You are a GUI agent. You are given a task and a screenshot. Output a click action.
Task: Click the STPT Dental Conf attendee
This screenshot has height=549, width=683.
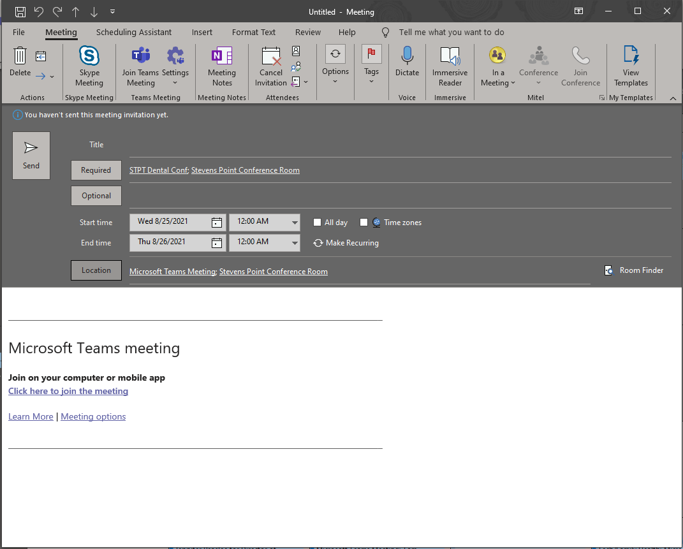(x=159, y=170)
